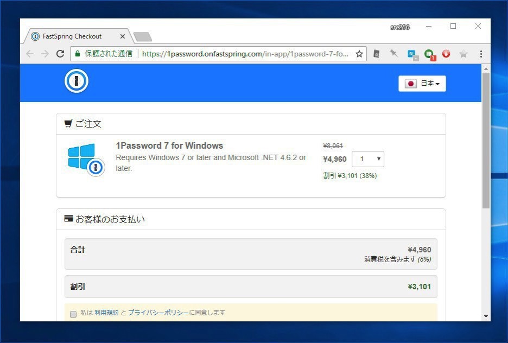Minimize the Chrome window
The height and width of the screenshot is (343, 508).
(x=429, y=26)
